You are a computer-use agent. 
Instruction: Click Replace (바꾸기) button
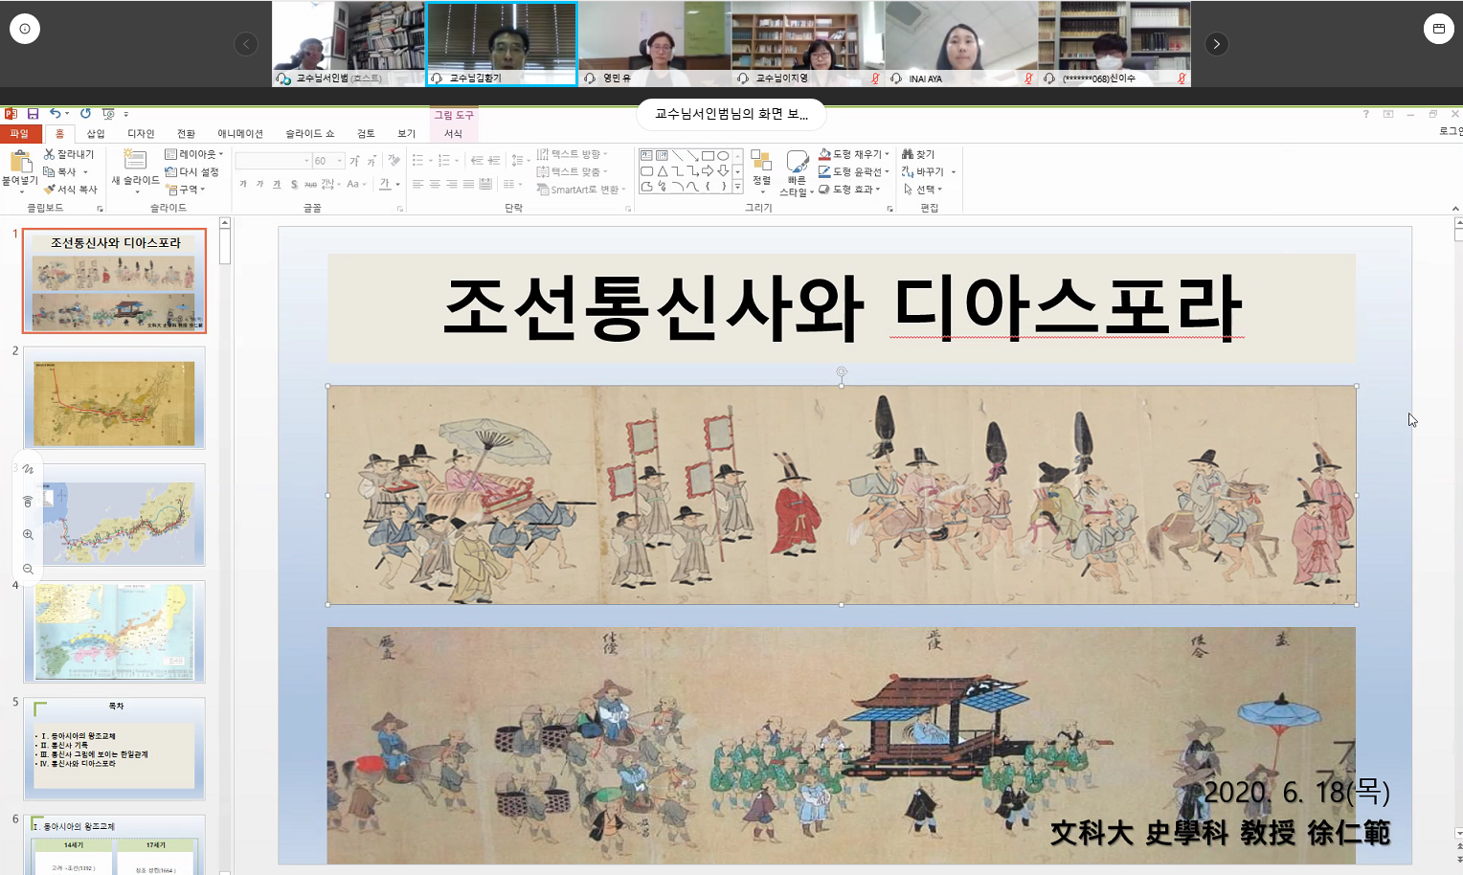click(929, 172)
